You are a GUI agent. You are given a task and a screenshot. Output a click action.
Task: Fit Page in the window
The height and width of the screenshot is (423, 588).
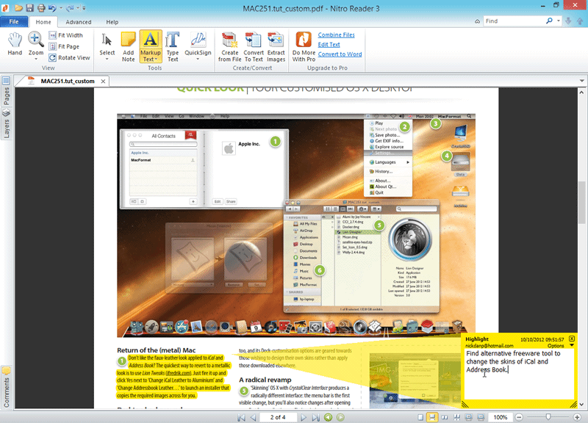coord(64,46)
